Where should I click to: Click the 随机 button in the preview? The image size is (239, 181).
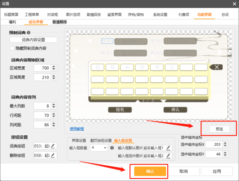tap(120, 109)
